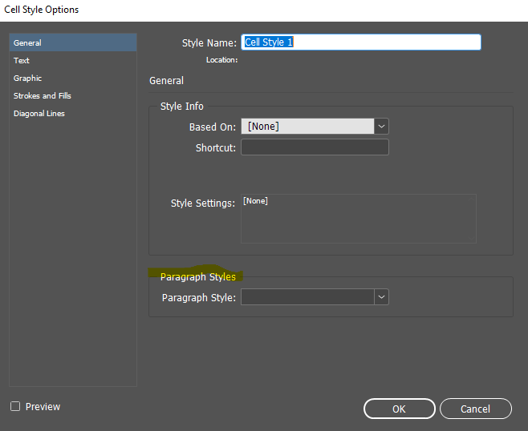Click the Based On dropdown arrow

[x=381, y=127]
